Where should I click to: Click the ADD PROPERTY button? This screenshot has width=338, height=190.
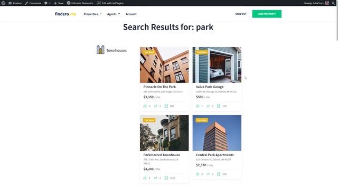(x=267, y=14)
